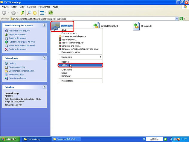Click 'Renomear este arquivo' task link
This screenshot has width=189, height=142.
click(19, 31)
